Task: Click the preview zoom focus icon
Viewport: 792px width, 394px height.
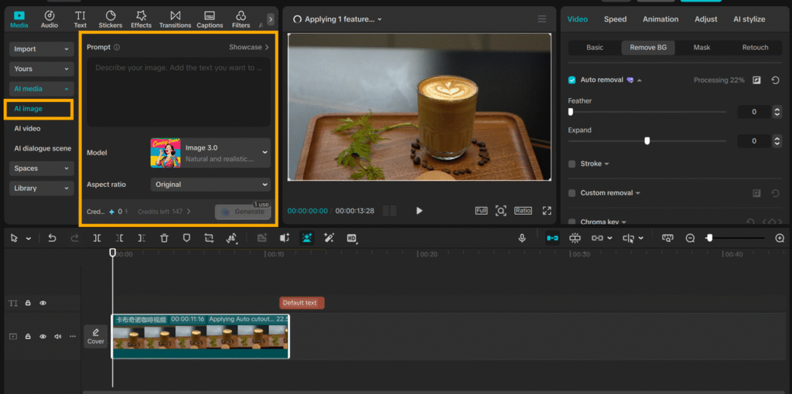Action: 500,211
